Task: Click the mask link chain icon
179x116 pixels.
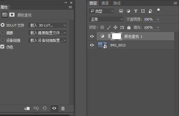Action: 109,36
